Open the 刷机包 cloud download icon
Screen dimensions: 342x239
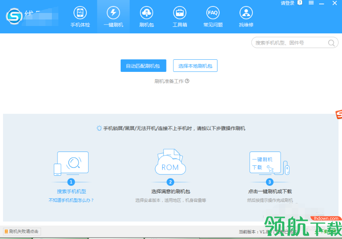coord(146,13)
